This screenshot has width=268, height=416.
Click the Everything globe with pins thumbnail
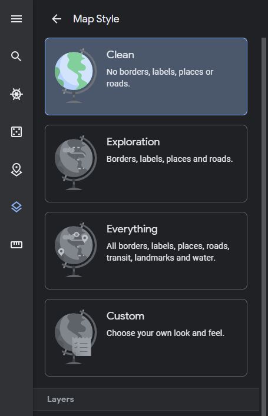coord(75,249)
